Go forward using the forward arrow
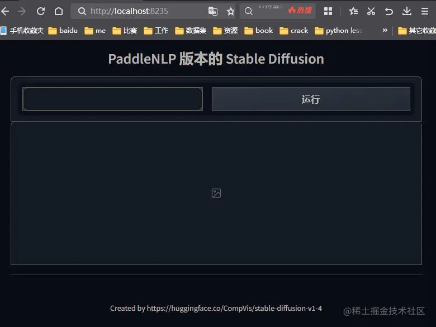Viewport: 436px width, 327px height. pyautogui.click(x=22, y=11)
